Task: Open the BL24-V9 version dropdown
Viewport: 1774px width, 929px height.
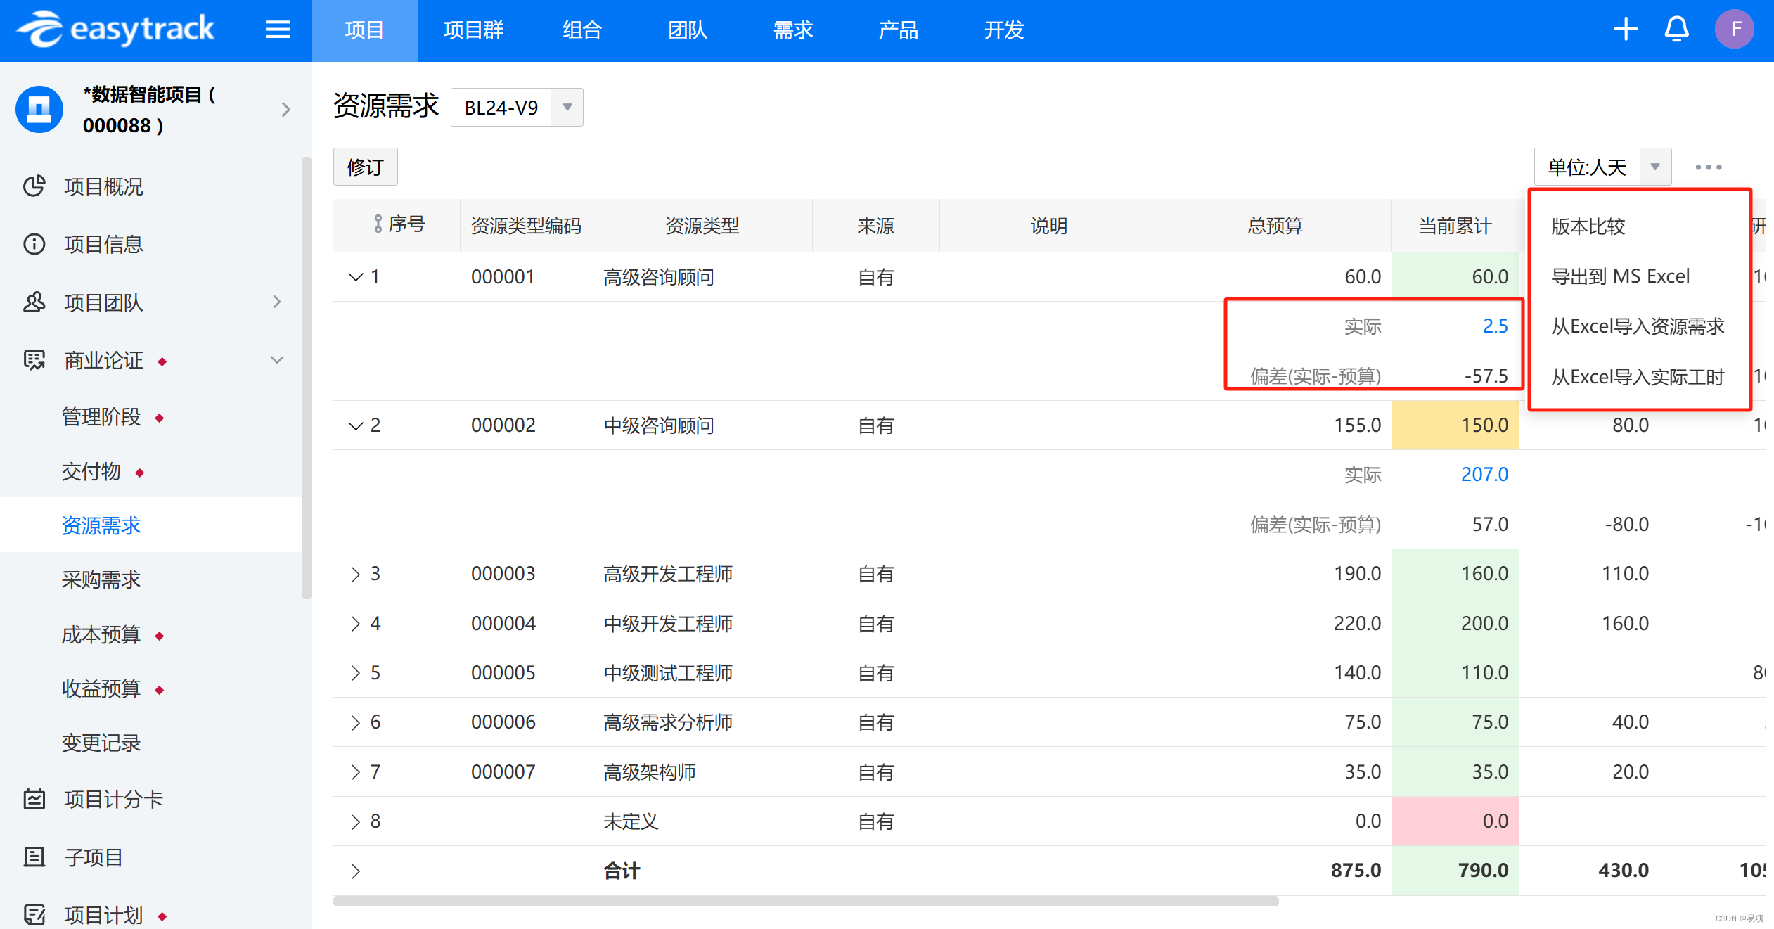Action: coord(517,107)
